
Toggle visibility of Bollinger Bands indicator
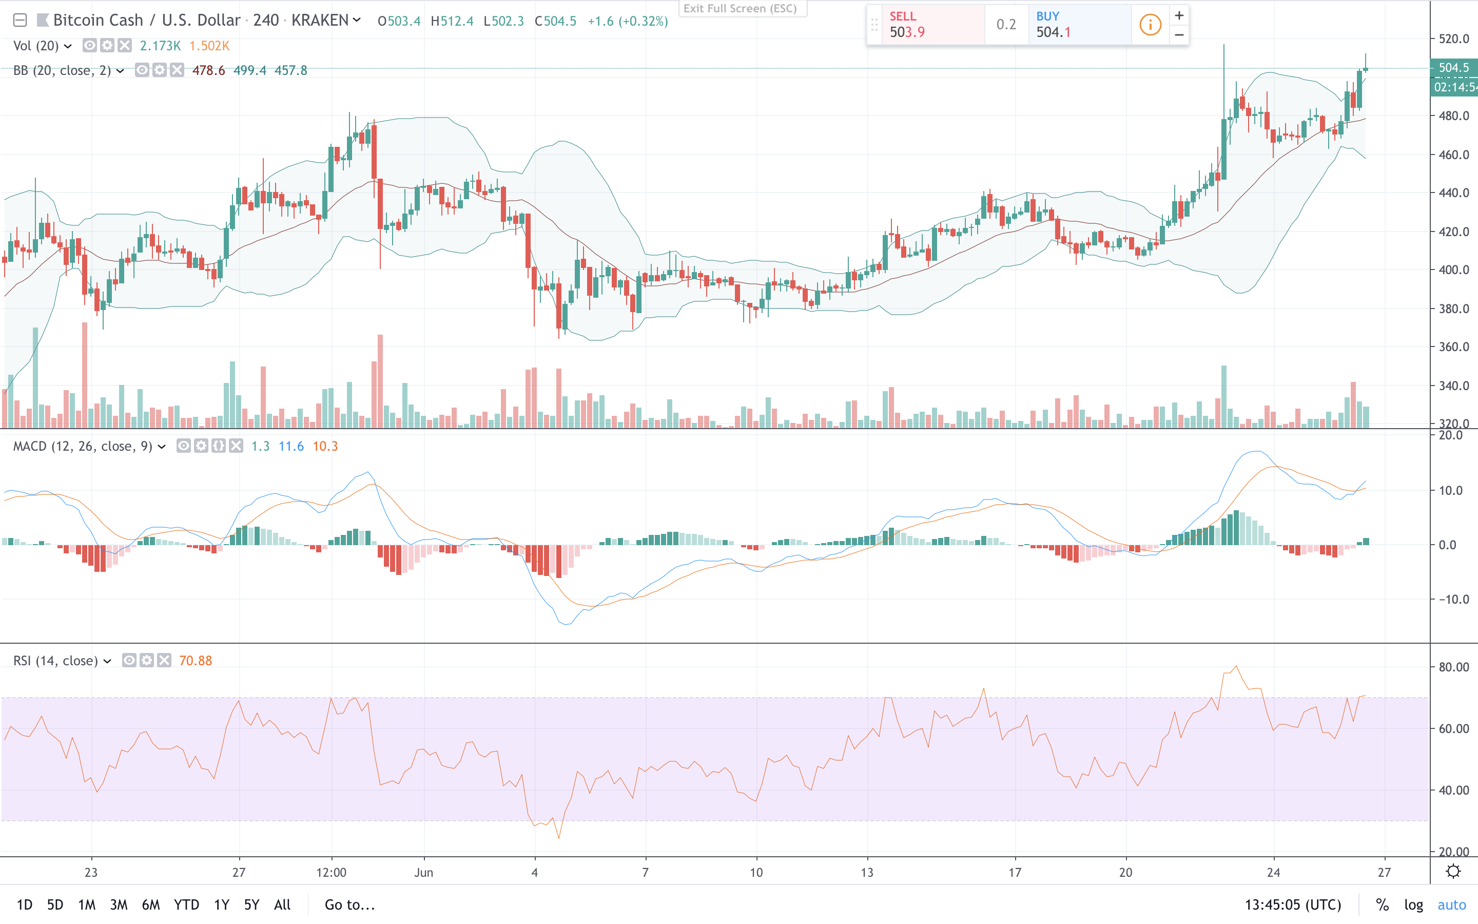(142, 70)
